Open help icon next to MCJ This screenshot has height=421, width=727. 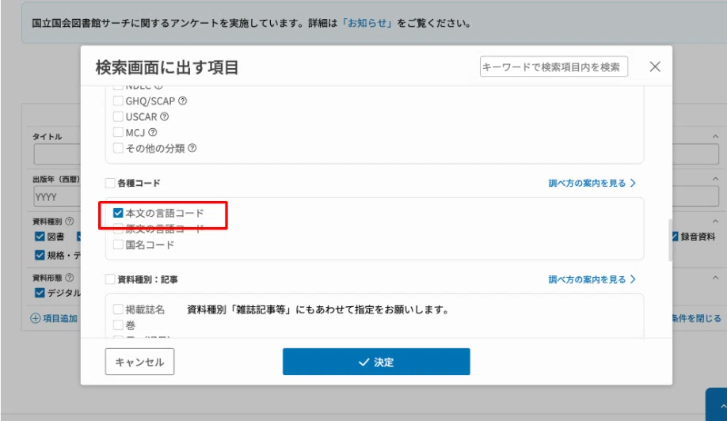(153, 132)
